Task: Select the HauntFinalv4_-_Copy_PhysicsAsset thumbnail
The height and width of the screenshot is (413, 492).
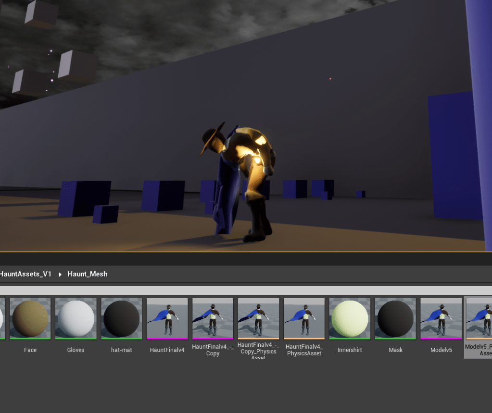Action: [258, 318]
